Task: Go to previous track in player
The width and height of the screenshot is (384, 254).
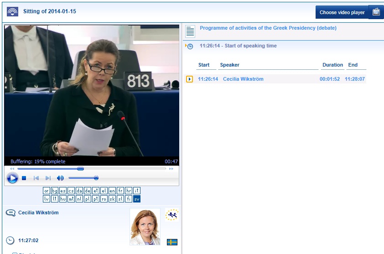Action: [36, 178]
